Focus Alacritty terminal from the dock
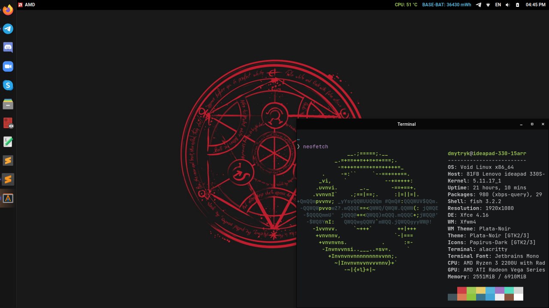The height and width of the screenshot is (308, 549). pos(8,198)
